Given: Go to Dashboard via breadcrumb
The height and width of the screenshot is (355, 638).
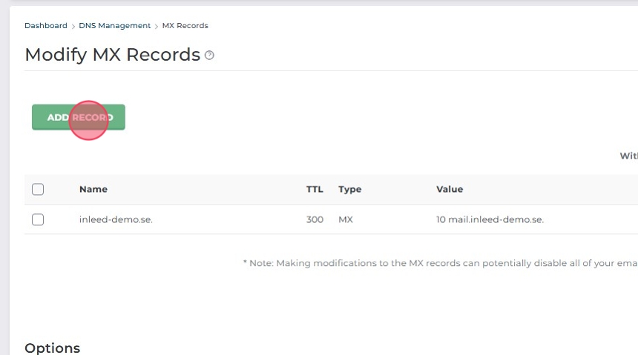Looking at the screenshot, I should pyautogui.click(x=46, y=26).
